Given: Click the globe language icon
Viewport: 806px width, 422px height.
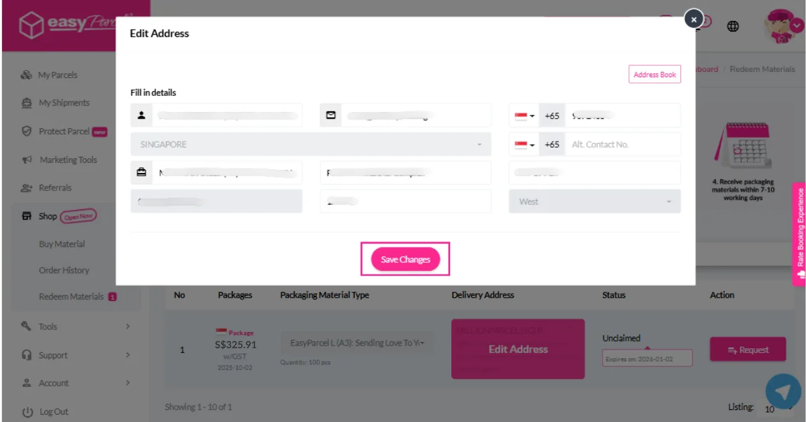Looking at the screenshot, I should (x=733, y=26).
